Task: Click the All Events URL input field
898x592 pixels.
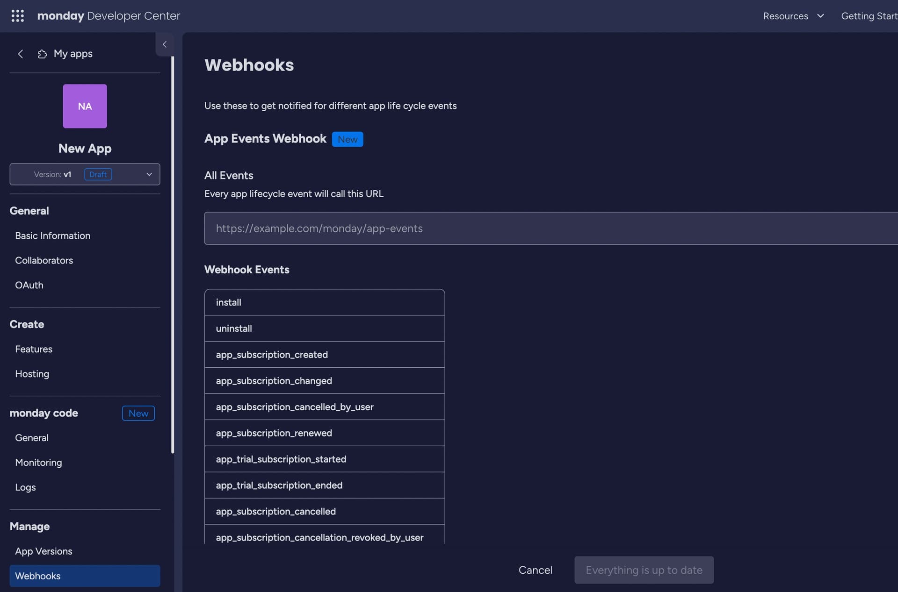Action: [x=551, y=228]
